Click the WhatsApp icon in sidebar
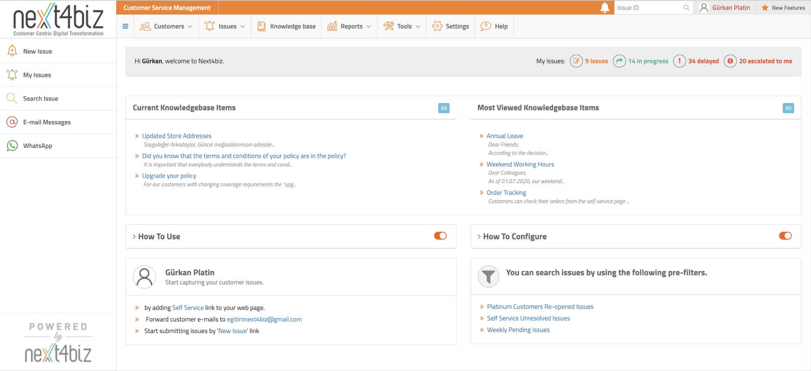This screenshot has height=371, width=811. [12, 146]
